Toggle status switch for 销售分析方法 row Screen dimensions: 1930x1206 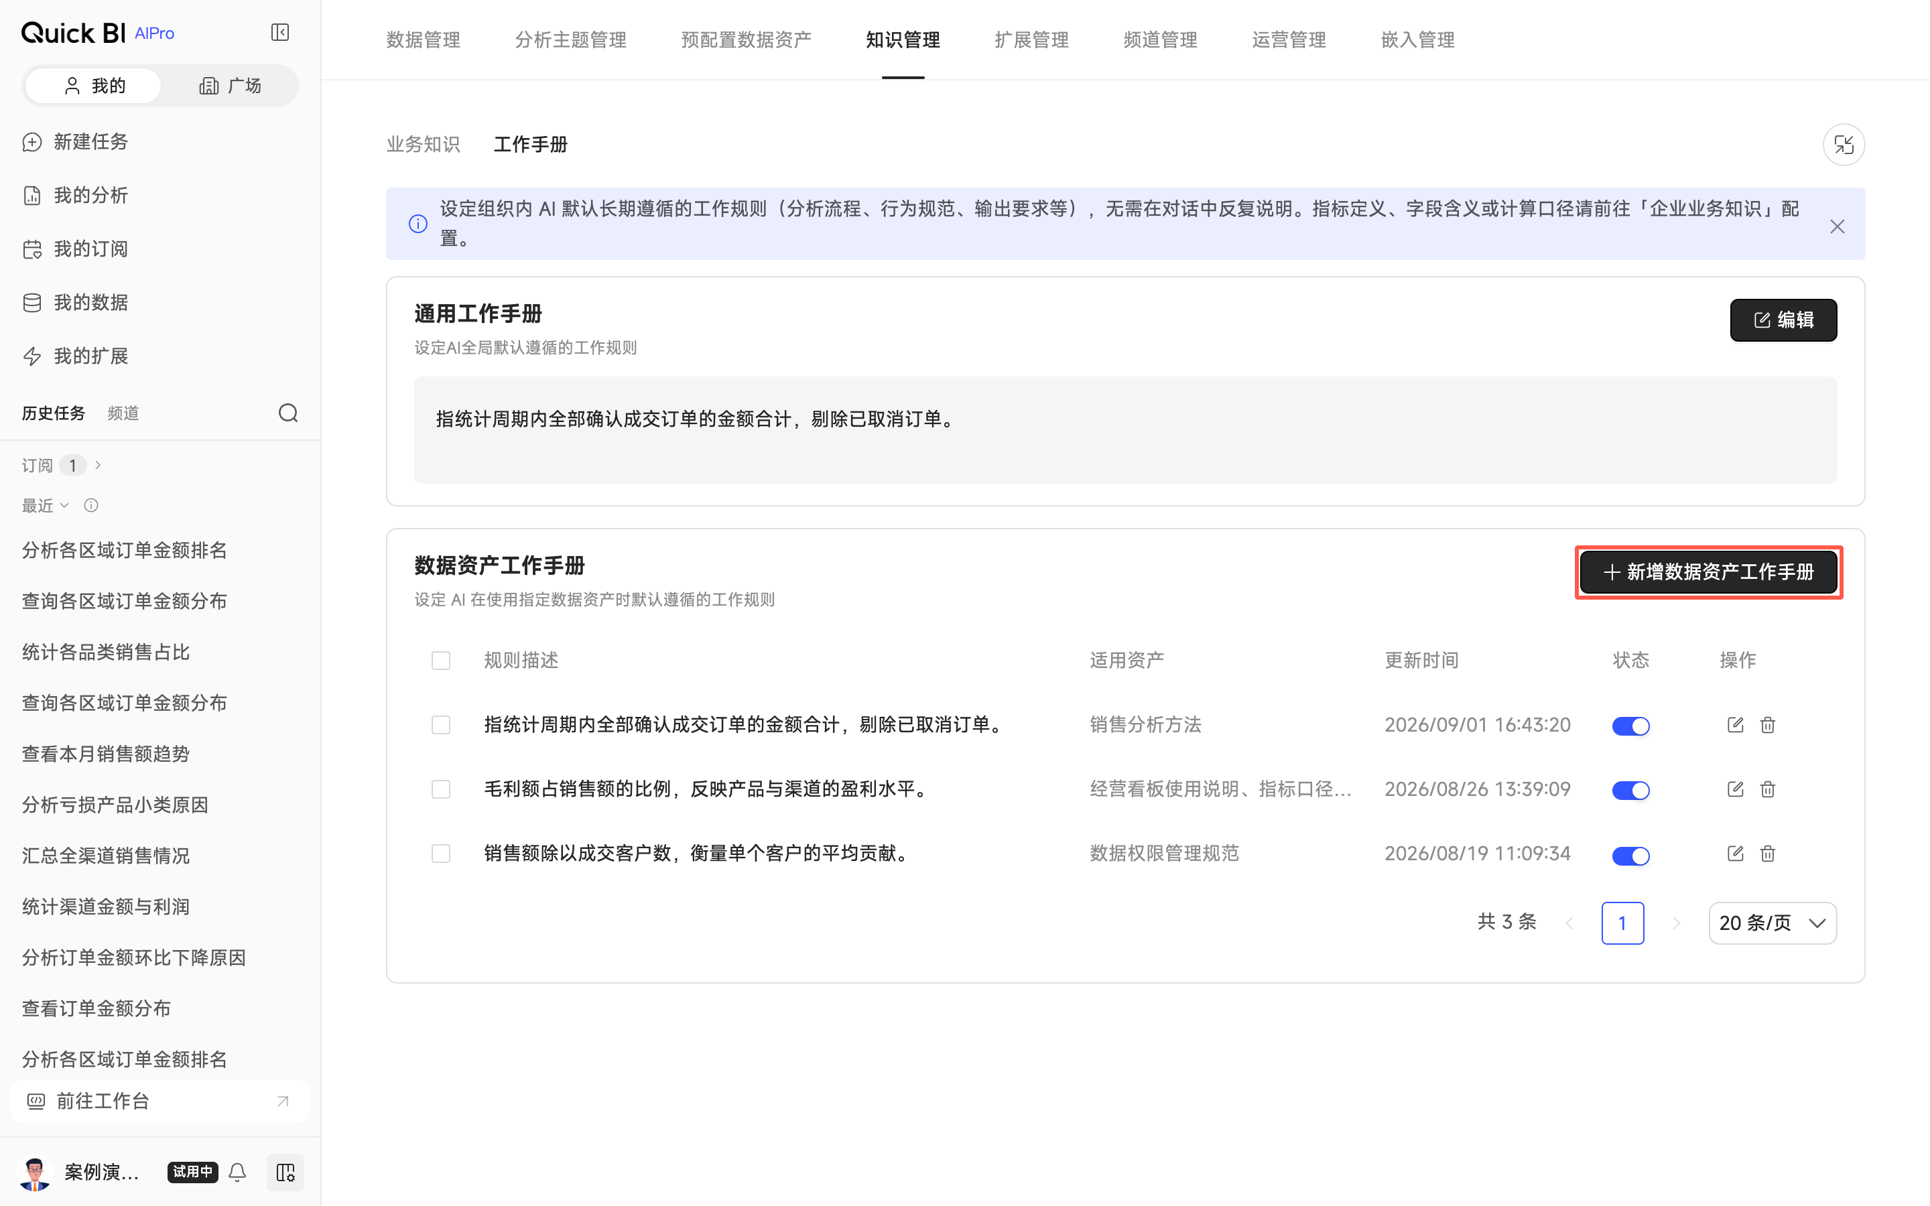pyautogui.click(x=1630, y=726)
